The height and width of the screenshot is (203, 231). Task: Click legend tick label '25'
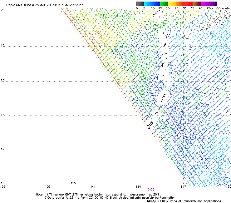click(176, 8)
